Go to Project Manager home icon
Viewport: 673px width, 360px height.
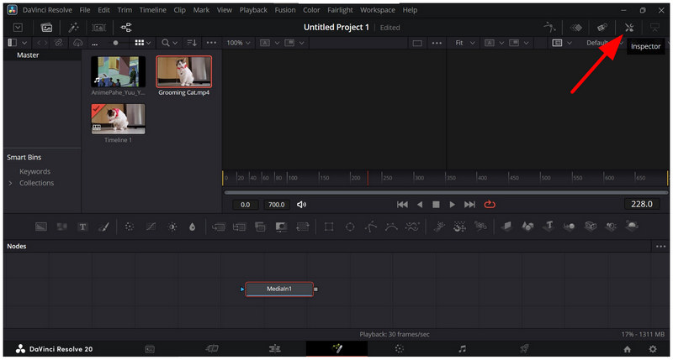click(627, 349)
